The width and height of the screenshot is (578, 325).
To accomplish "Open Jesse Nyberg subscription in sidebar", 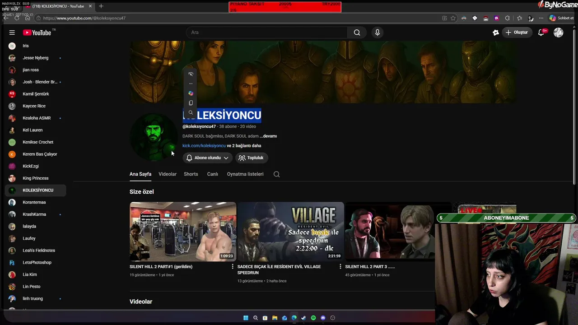I will [35, 58].
